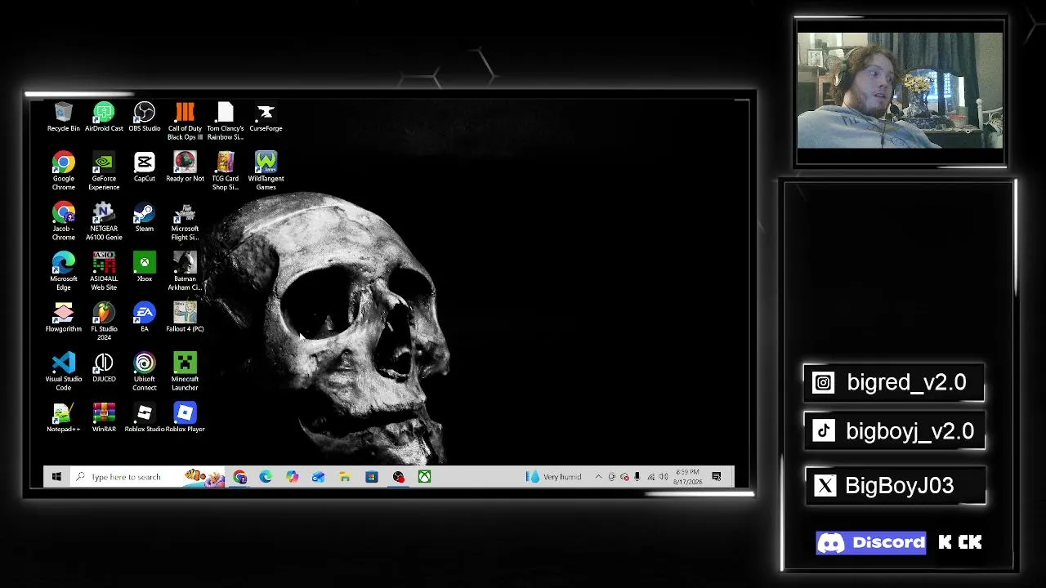Open the Xbox app from the taskbar

[424, 477]
